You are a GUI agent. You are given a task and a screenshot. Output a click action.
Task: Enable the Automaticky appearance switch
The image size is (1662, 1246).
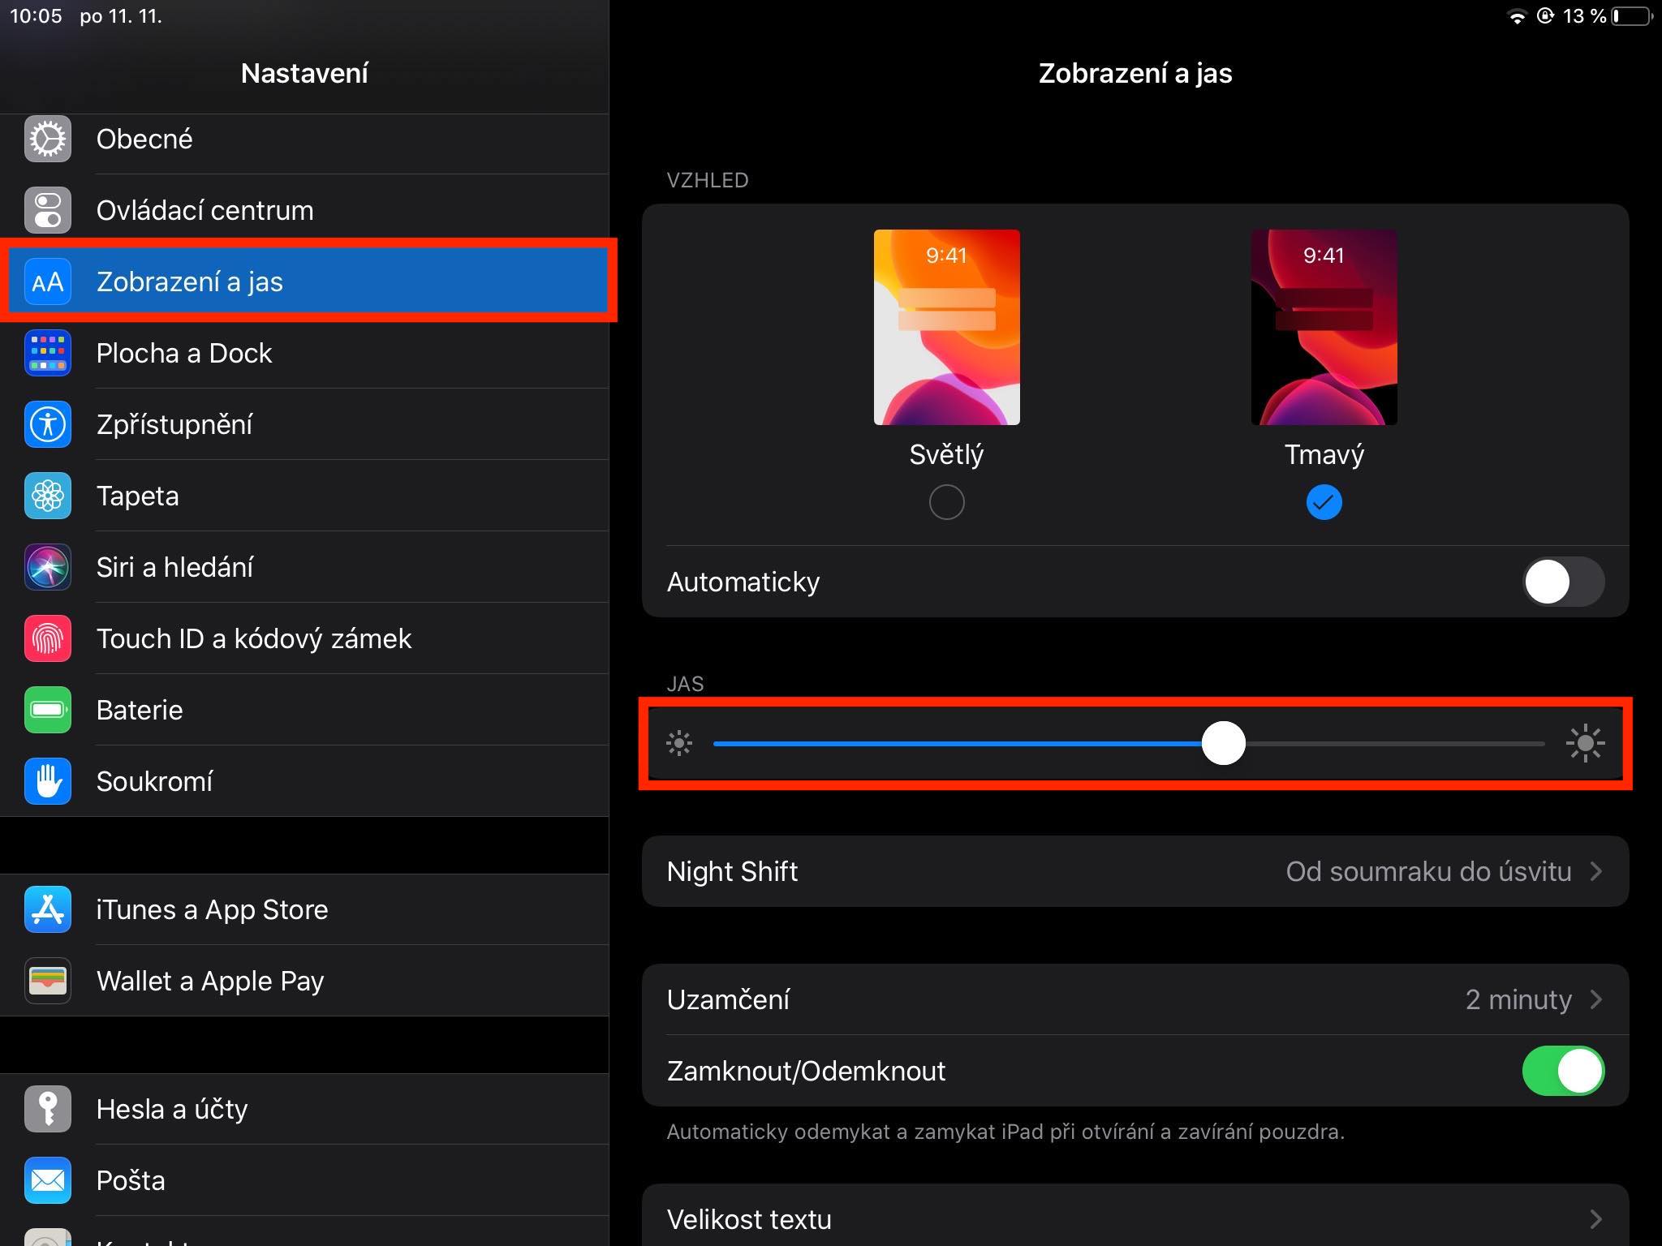coord(1562,582)
